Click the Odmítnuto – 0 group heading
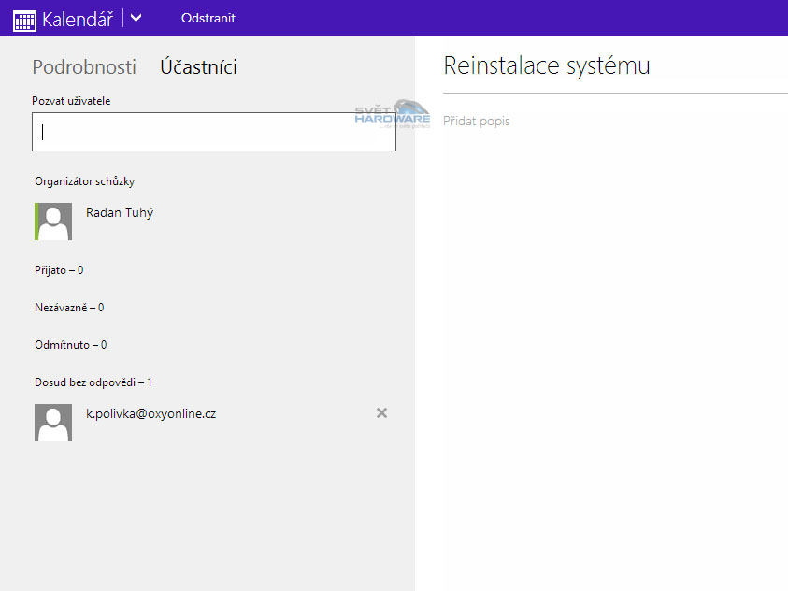Screen dimensions: 788x591 (x=70, y=345)
